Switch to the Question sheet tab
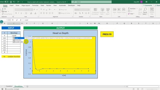The height and width of the screenshot is (90, 160). pos(9,86)
